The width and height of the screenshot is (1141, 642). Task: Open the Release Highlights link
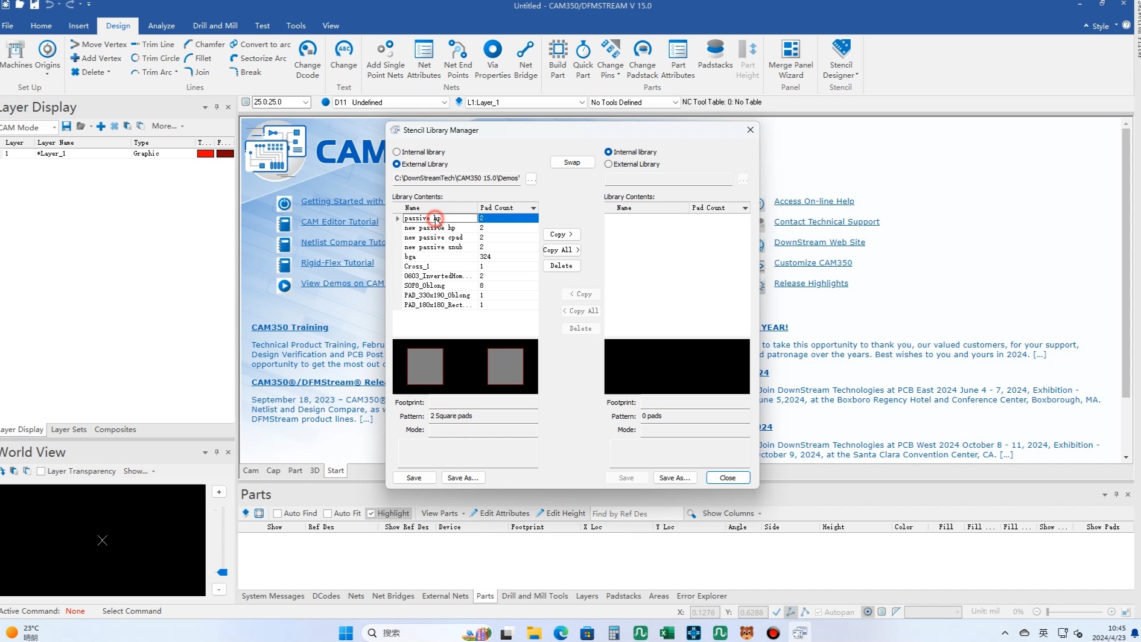coord(811,283)
